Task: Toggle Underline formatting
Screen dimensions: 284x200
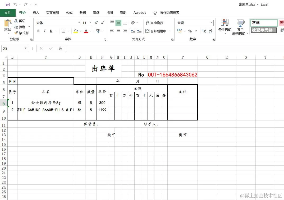Action: 51,31
